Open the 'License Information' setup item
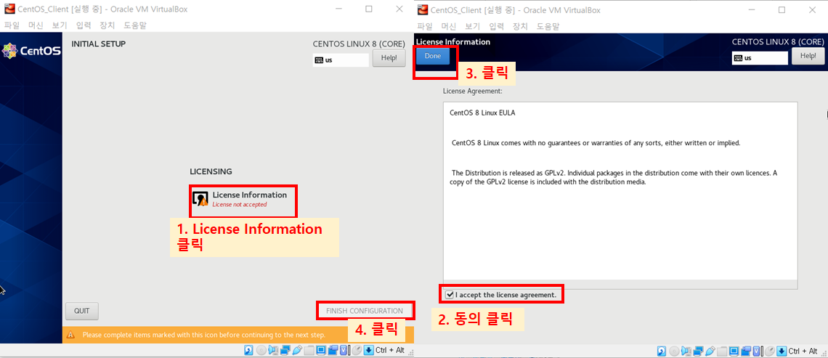828x358 pixels. [243, 199]
